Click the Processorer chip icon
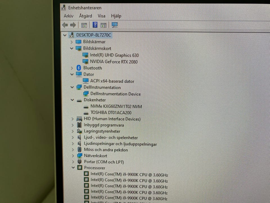The image size is (270, 203). point(80,167)
